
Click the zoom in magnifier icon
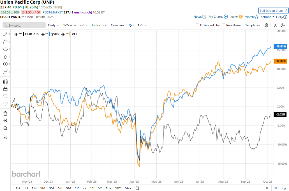pyautogui.click(x=5, y=121)
